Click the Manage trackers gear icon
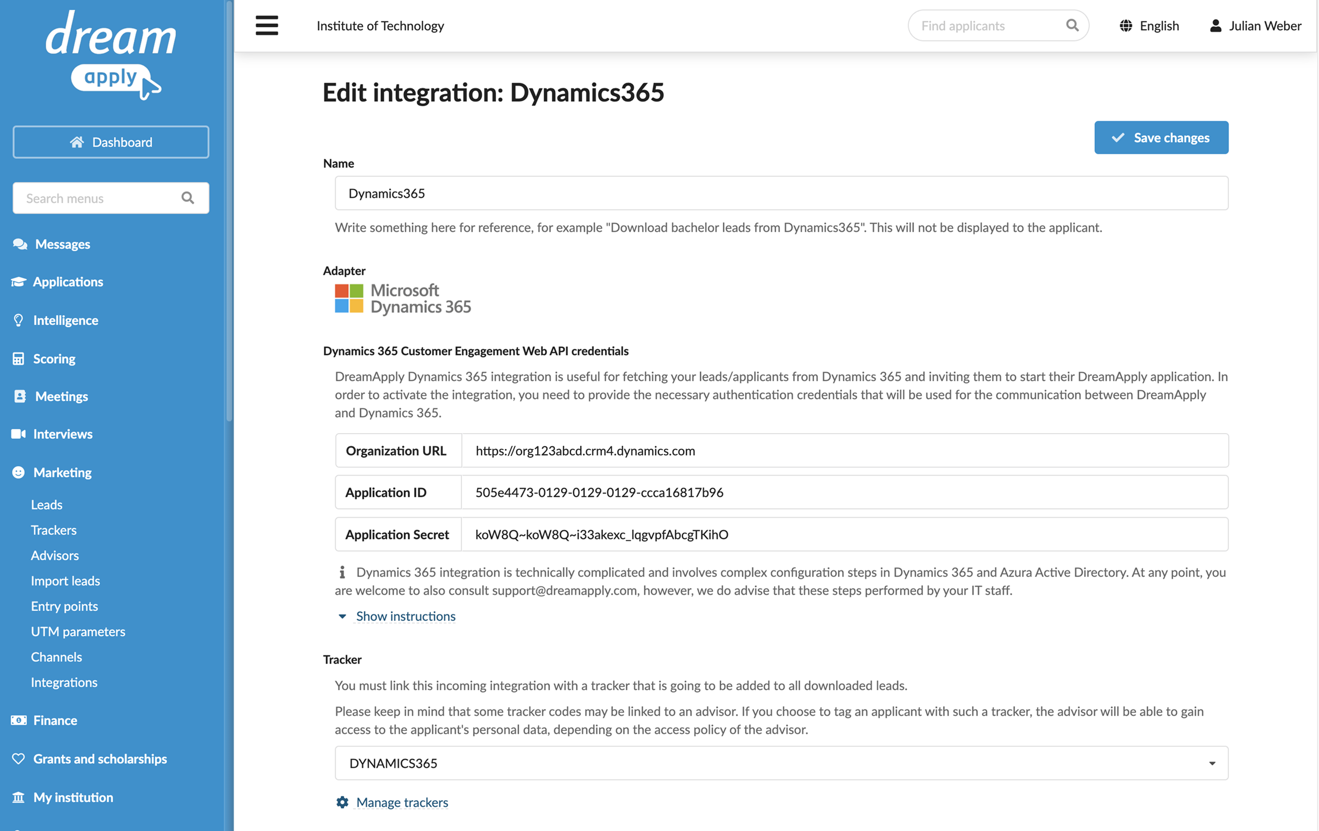Image resolution: width=1319 pixels, height=831 pixels. [x=342, y=802]
